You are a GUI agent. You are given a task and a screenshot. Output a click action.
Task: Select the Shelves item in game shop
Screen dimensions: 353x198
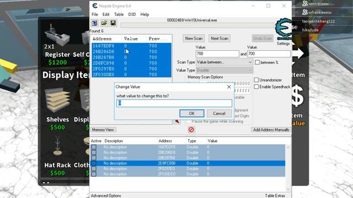coord(57,109)
